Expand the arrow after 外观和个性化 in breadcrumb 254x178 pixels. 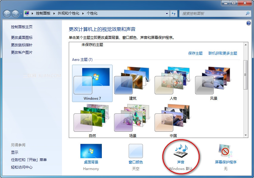[x=83, y=13]
